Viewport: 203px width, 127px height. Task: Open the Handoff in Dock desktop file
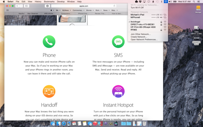196,41
